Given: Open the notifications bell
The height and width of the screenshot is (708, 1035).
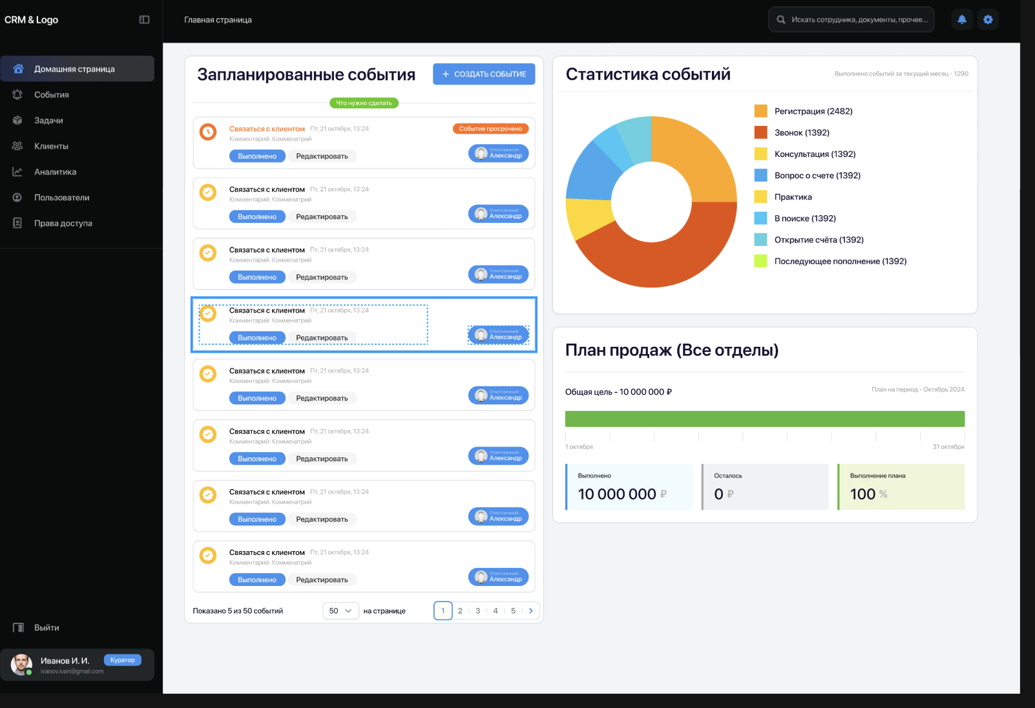Looking at the screenshot, I should click(x=962, y=19).
